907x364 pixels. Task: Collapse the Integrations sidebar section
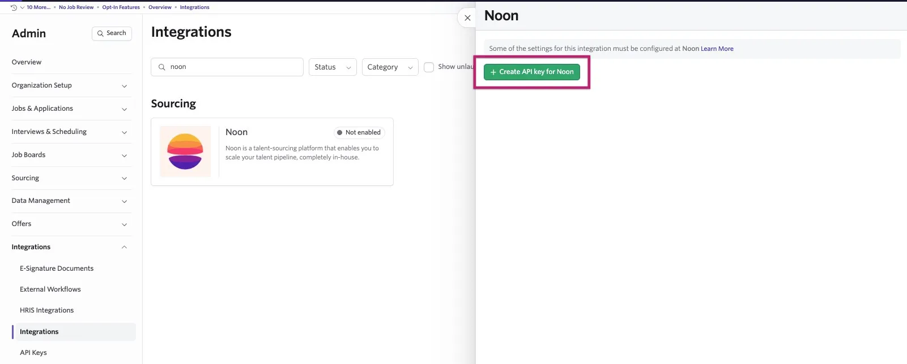pos(71,247)
